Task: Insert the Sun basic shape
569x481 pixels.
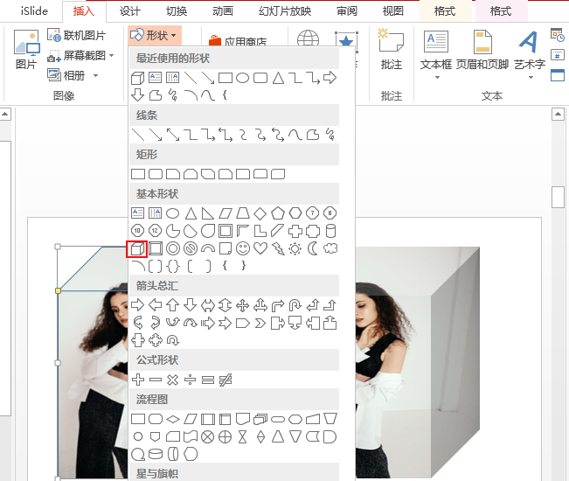Action: 295,248
